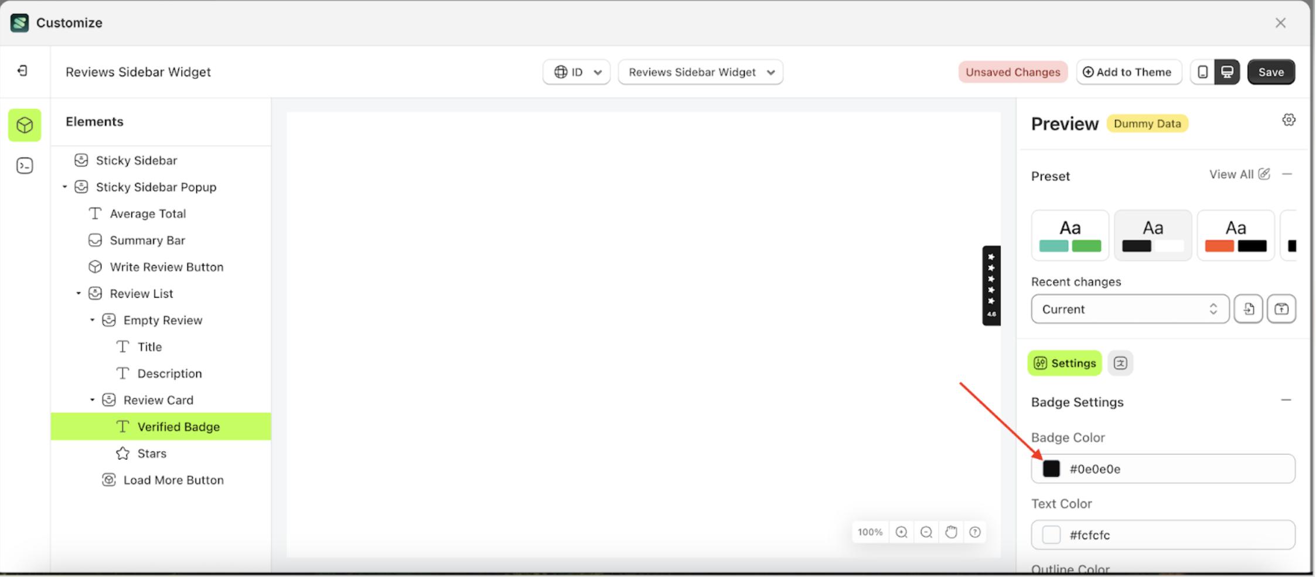Open canvas help via question mark icon

pos(975,532)
